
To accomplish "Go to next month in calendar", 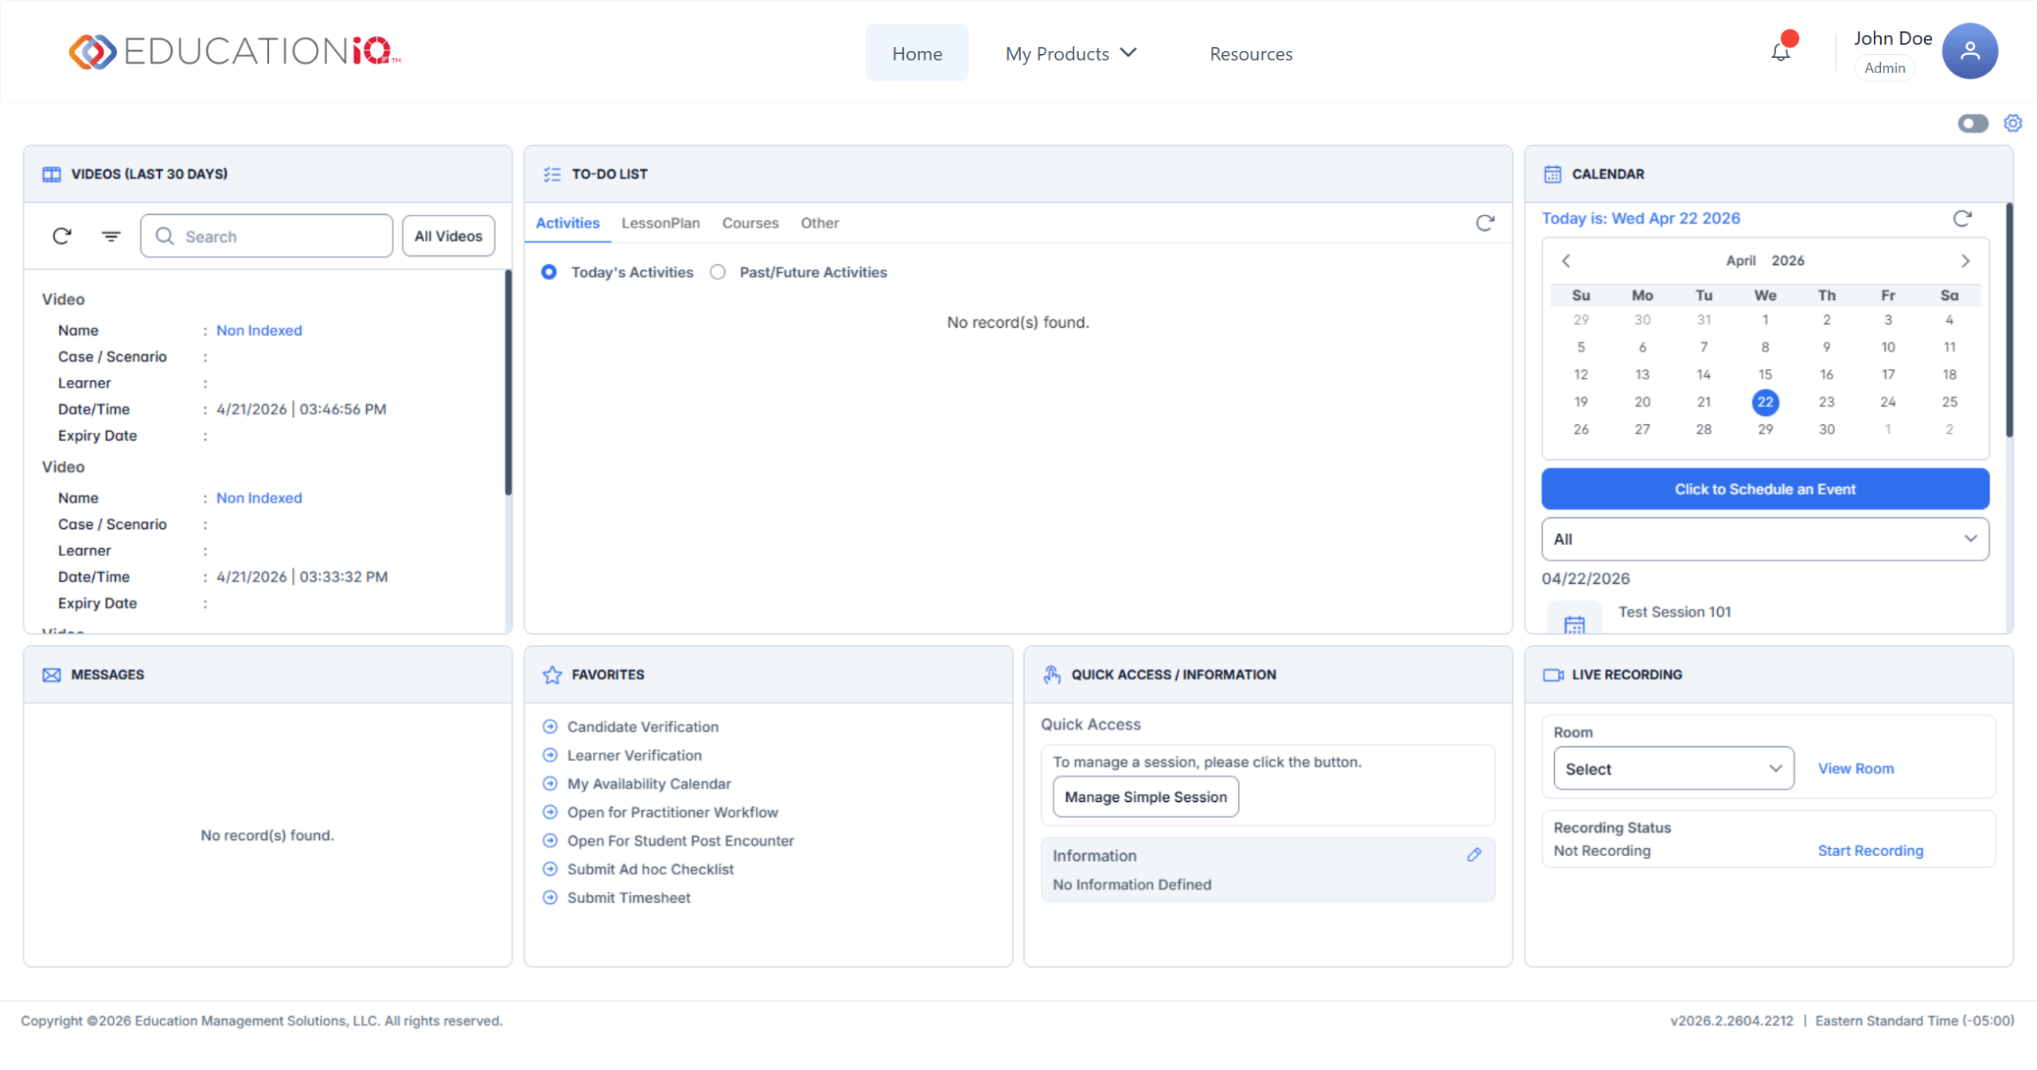I will tap(1965, 261).
